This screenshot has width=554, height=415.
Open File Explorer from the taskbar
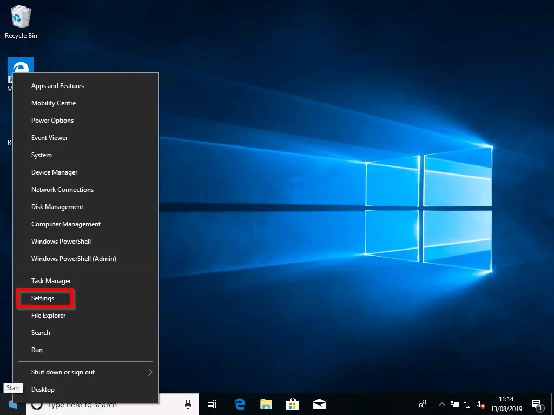pos(266,404)
